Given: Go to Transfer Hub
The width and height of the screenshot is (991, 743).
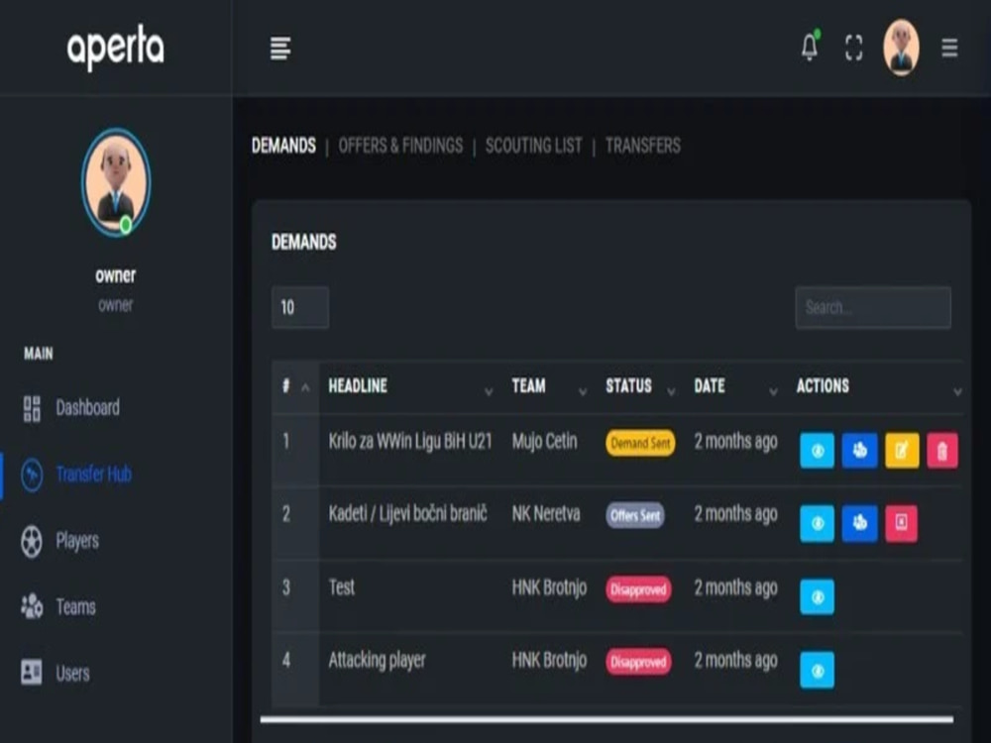Looking at the screenshot, I should (x=93, y=474).
